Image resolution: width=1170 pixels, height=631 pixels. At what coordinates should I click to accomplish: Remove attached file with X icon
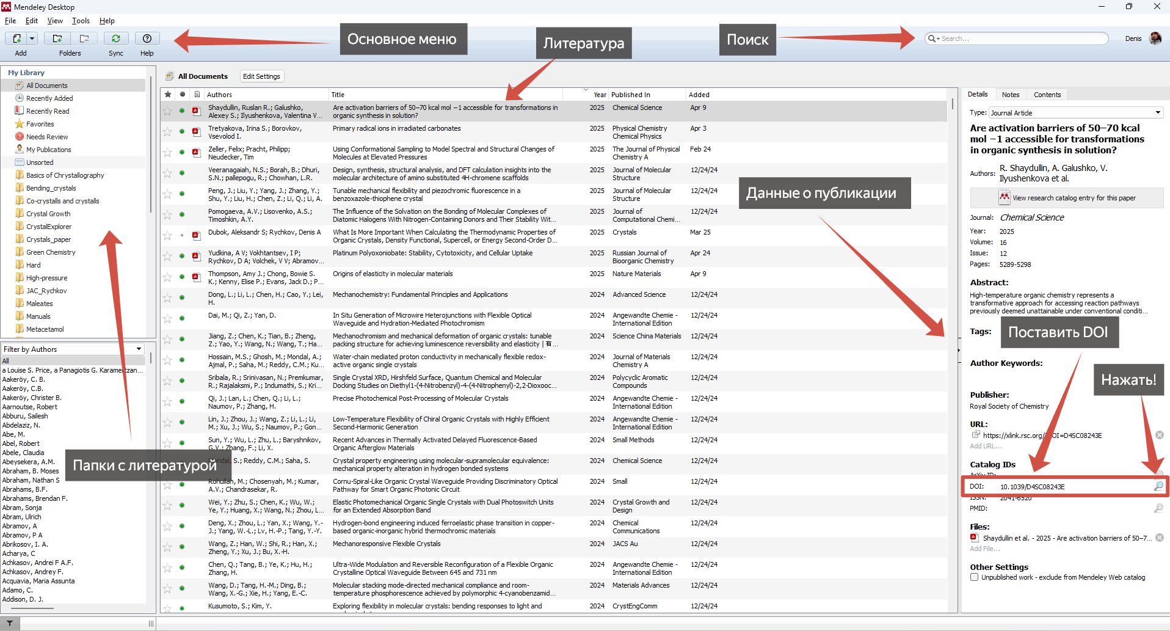click(1160, 538)
